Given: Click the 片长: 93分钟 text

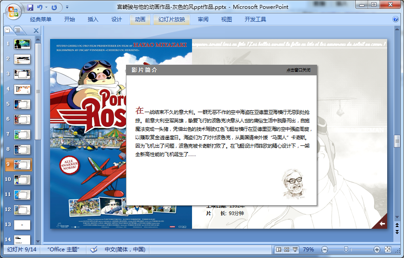Looking at the screenshot, I should [225, 213].
